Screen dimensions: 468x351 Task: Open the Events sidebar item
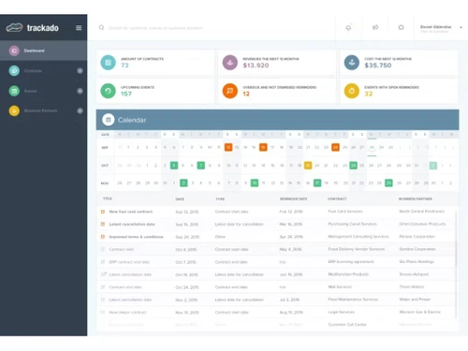[44, 91]
